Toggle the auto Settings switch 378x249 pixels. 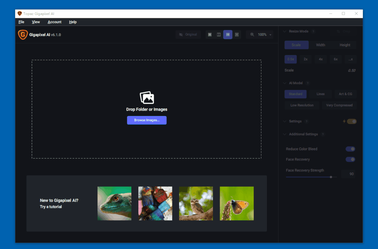pos(352,121)
